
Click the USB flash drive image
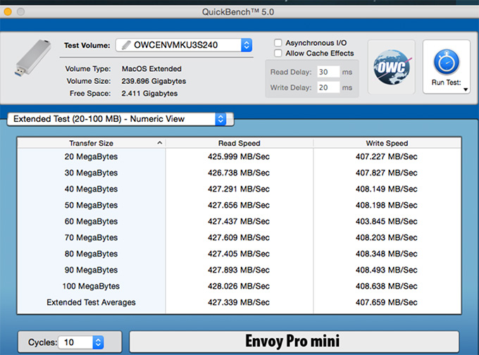click(32, 58)
